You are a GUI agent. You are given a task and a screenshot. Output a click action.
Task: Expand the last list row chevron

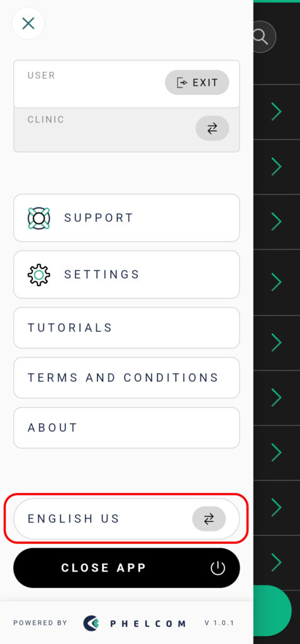click(276, 562)
